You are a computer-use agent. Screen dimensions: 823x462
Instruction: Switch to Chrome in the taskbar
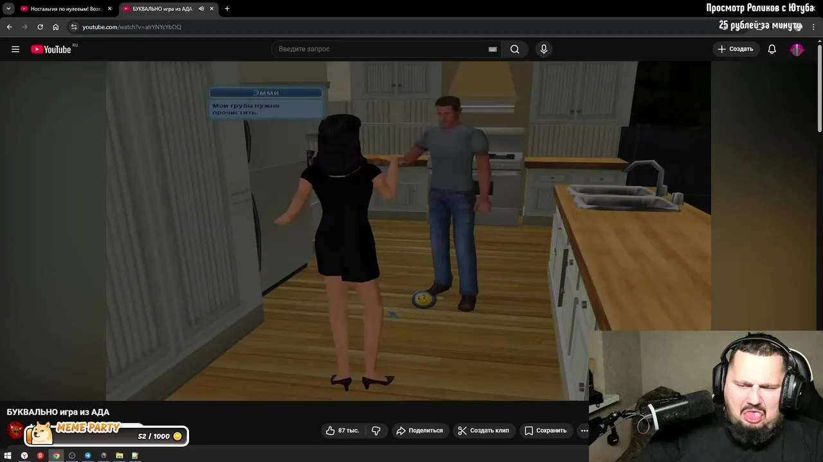(56, 456)
